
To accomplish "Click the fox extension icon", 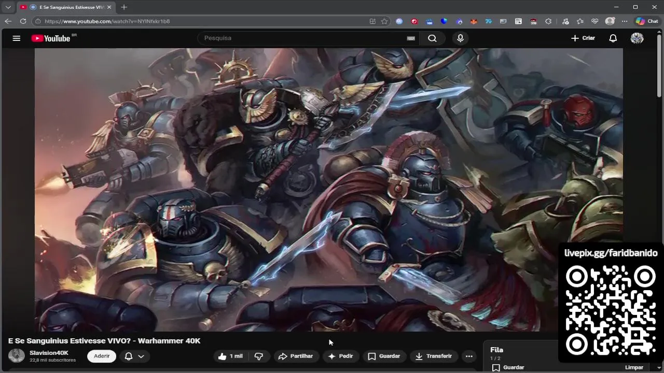I will pyautogui.click(x=474, y=21).
